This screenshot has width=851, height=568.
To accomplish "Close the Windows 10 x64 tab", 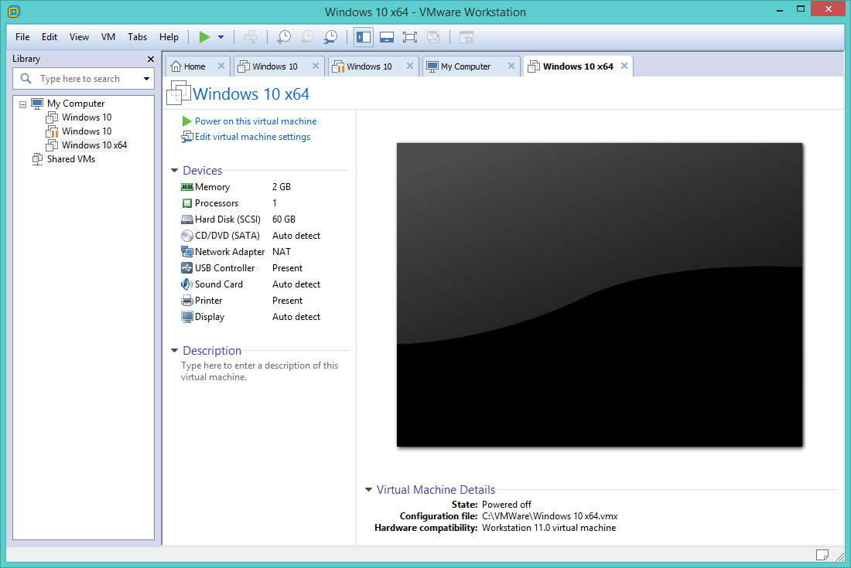I will (x=624, y=66).
